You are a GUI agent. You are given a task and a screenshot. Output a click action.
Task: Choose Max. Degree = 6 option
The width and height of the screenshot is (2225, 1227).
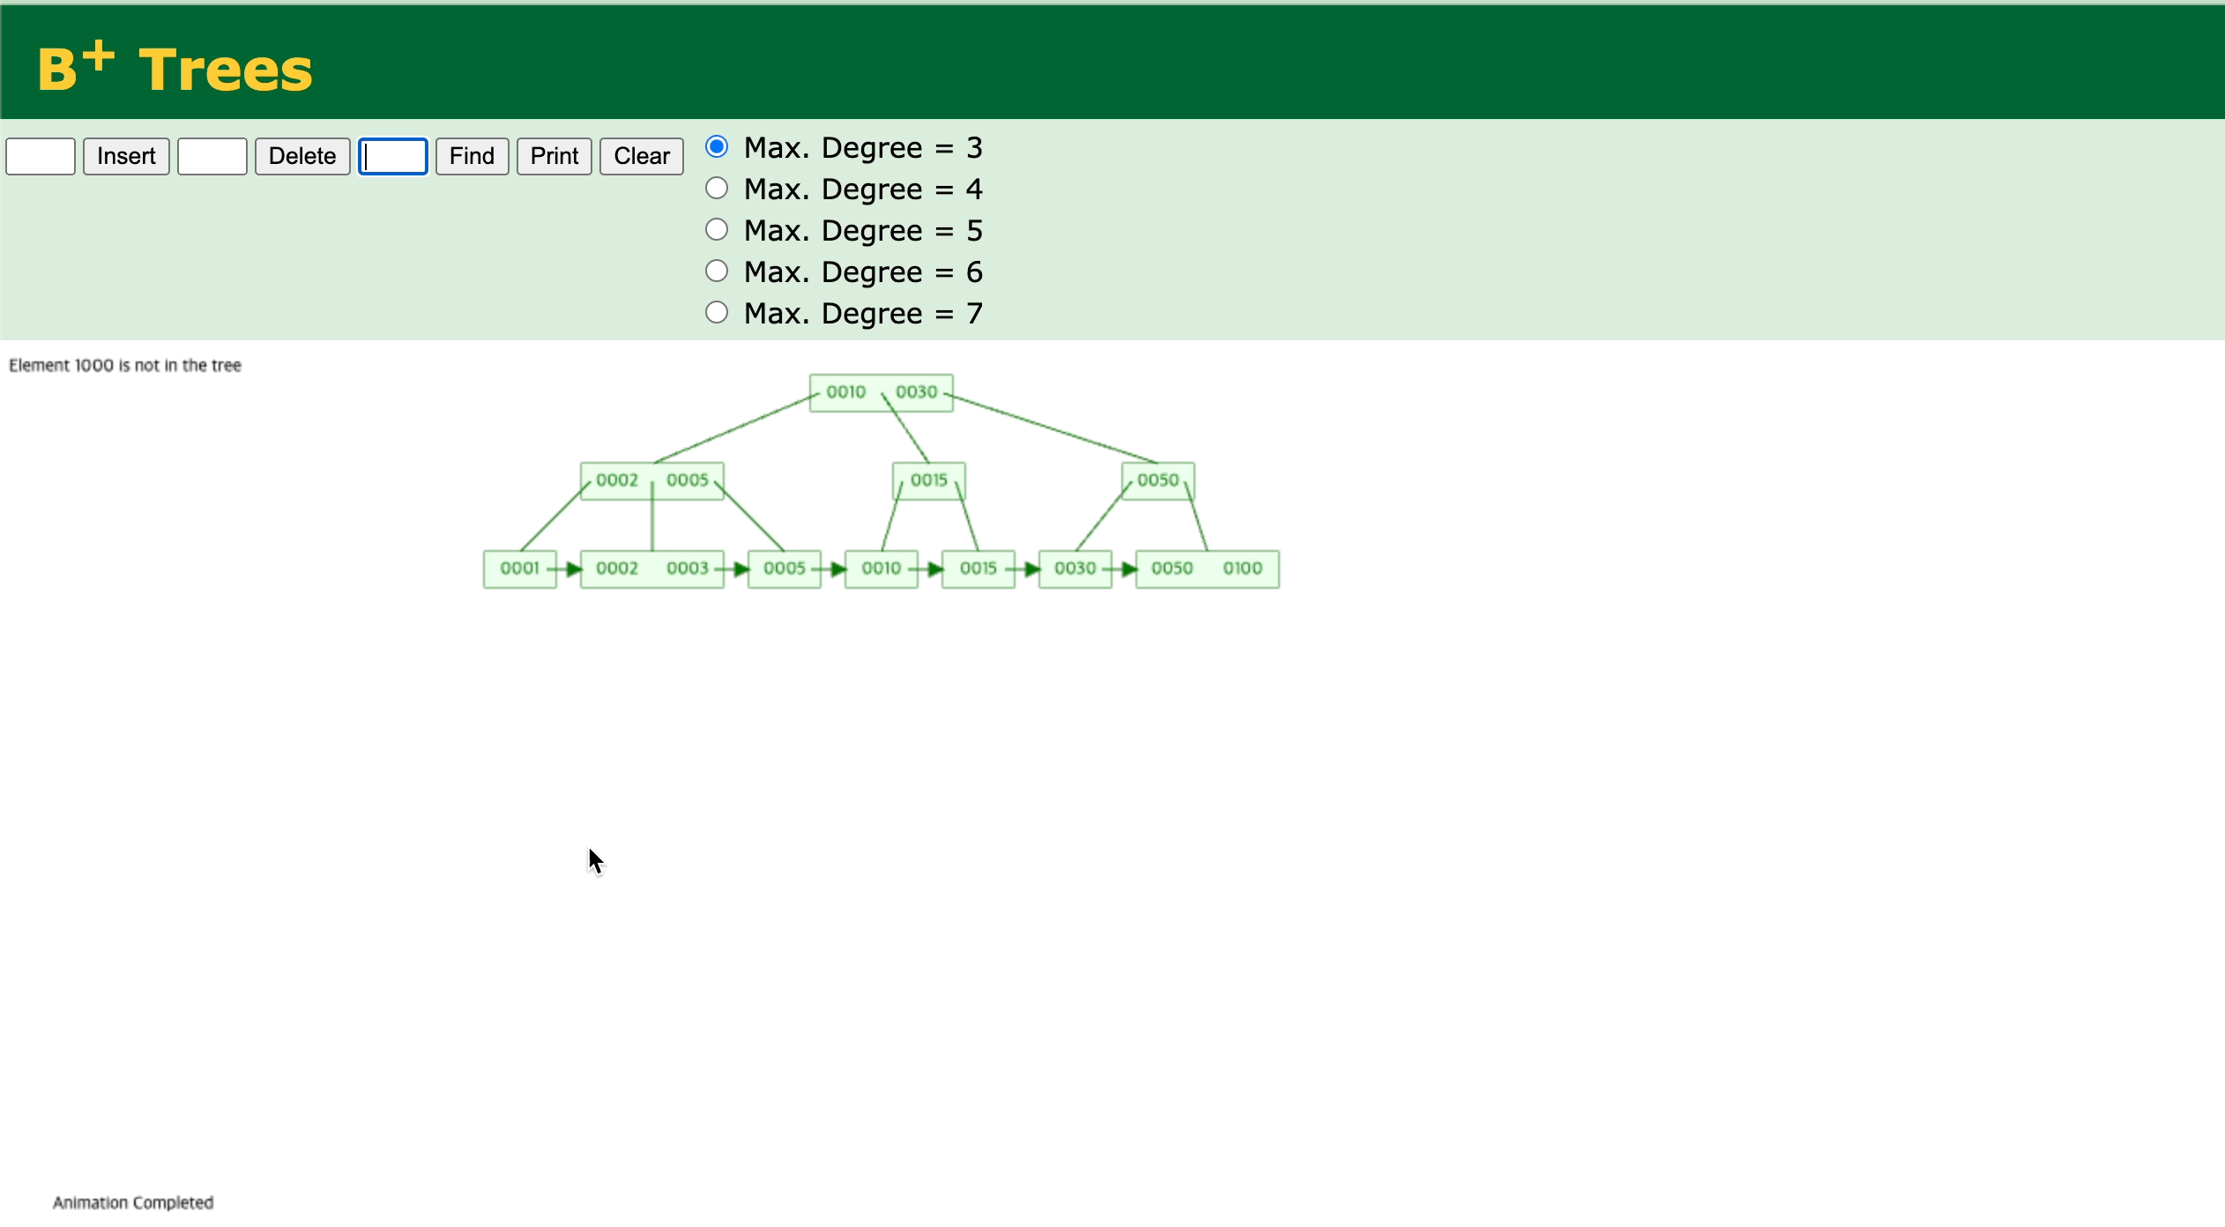click(717, 271)
